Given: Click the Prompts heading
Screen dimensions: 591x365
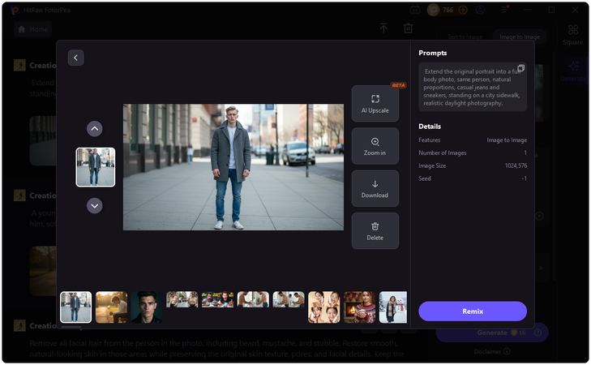Looking at the screenshot, I should pyautogui.click(x=433, y=53).
